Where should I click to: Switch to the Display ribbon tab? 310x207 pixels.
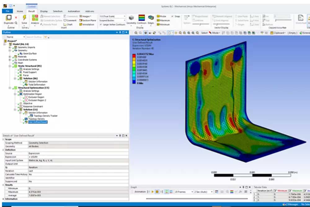coord(44,11)
